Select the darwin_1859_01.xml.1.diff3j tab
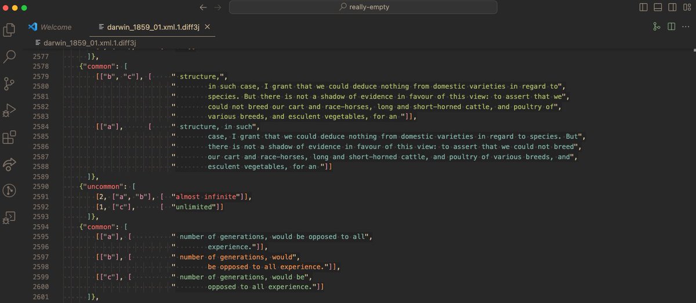The image size is (696, 303). (153, 27)
